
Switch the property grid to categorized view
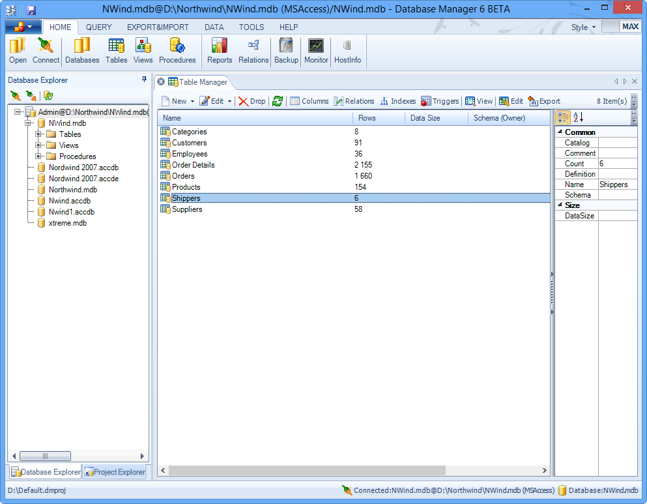pos(563,117)
